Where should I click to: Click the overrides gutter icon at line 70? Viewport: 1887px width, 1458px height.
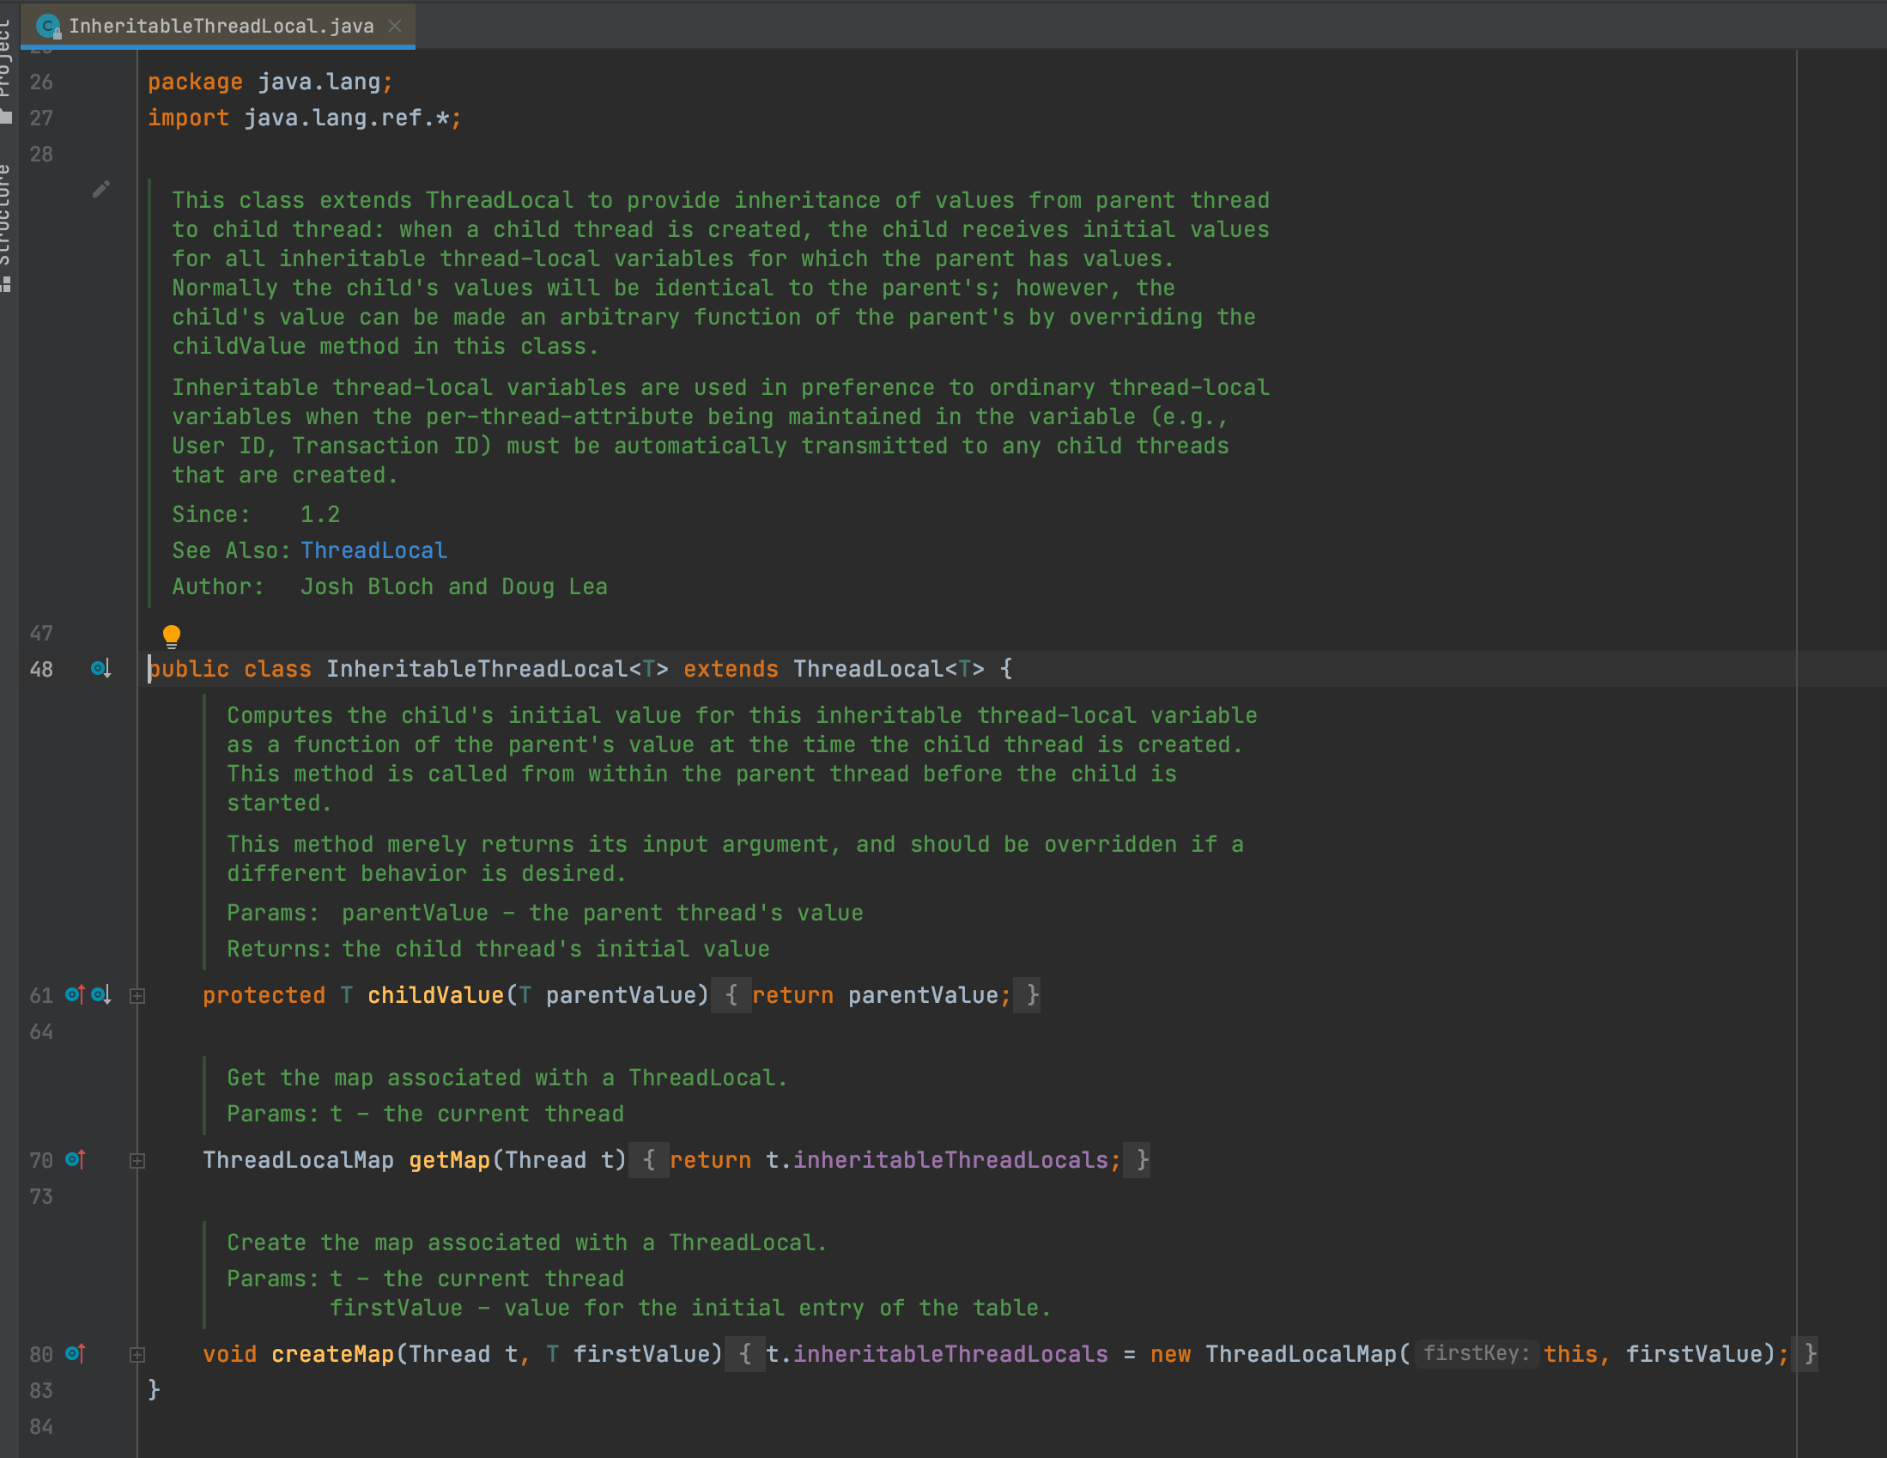tap(76, 1160)
